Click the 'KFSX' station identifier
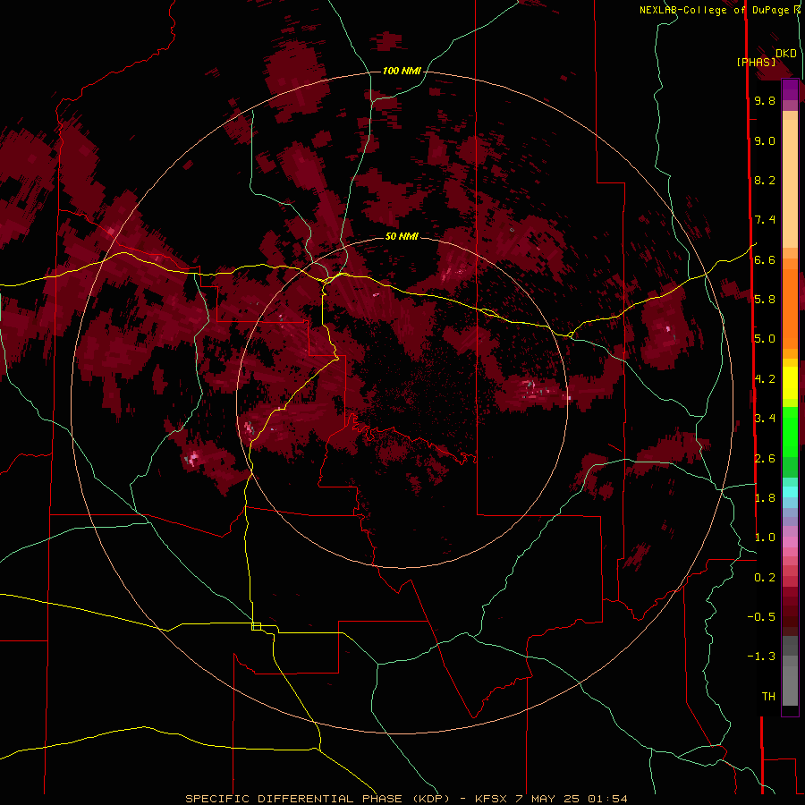The image size is (805, 805). coord(492,799)
